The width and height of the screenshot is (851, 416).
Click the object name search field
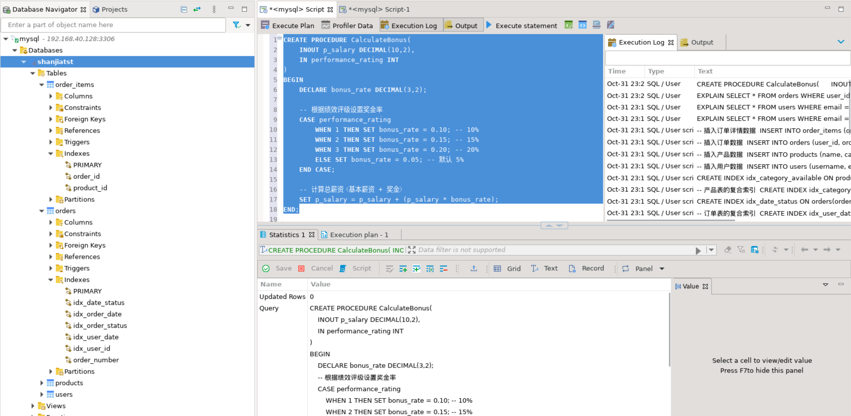point(113,25)
